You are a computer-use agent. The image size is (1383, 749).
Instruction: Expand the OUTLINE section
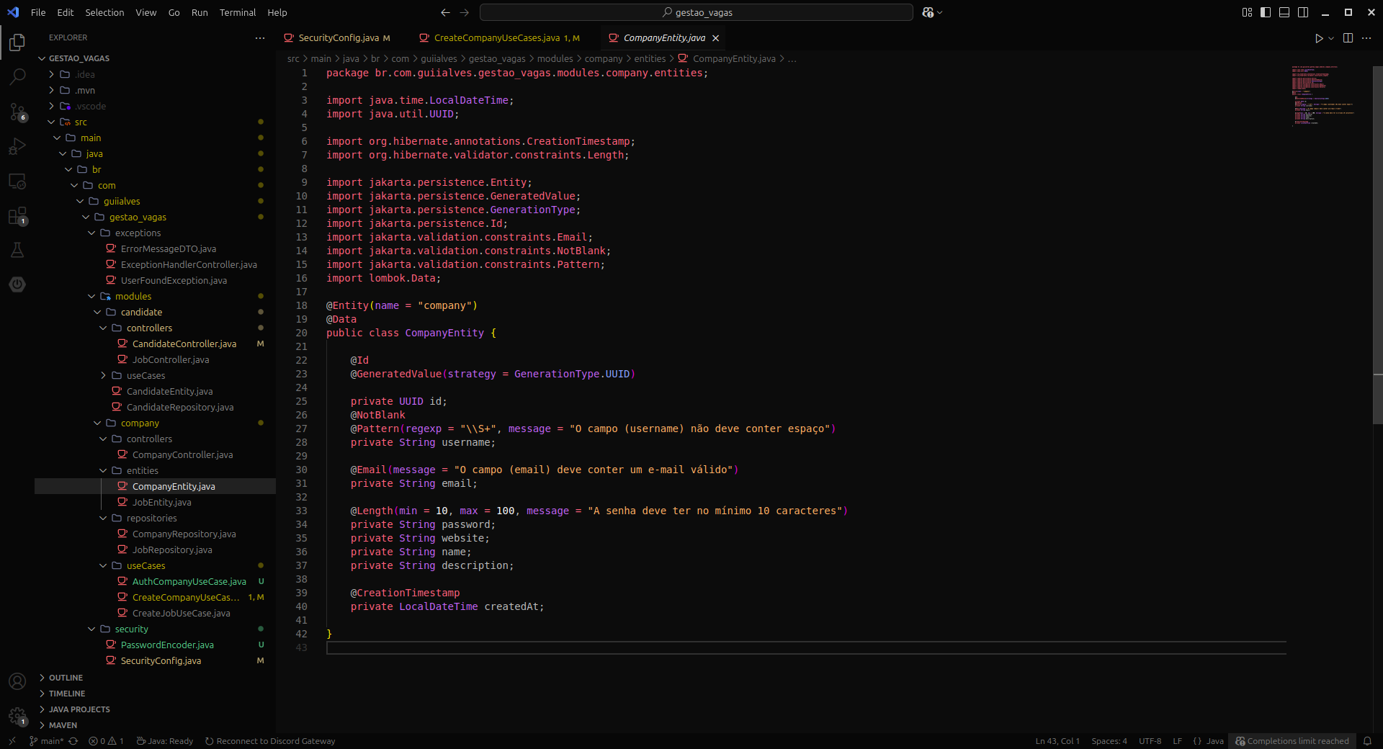coord(66,678)
